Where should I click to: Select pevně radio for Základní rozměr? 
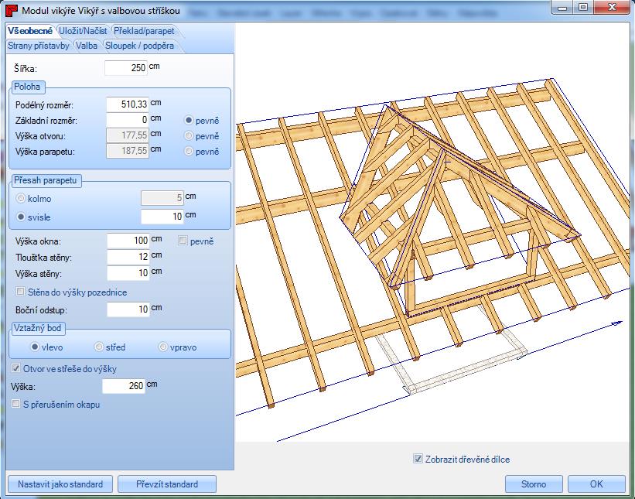(x=189, y=120)
